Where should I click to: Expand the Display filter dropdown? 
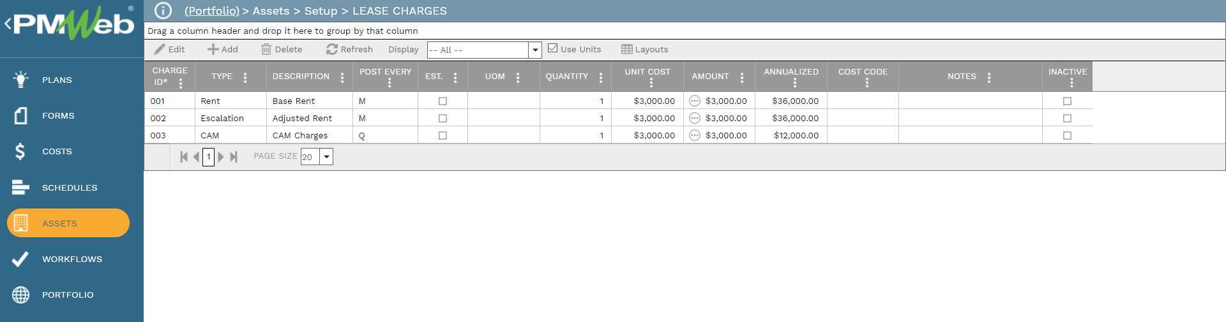pos(535,50)
